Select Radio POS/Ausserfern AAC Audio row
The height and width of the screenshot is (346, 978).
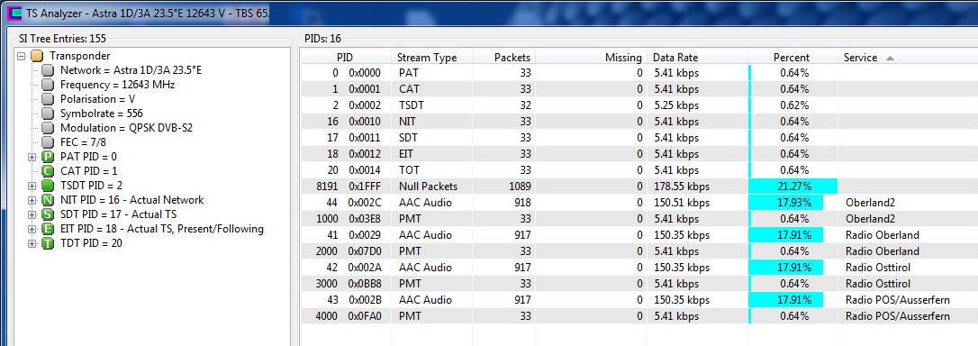(639, 300)
